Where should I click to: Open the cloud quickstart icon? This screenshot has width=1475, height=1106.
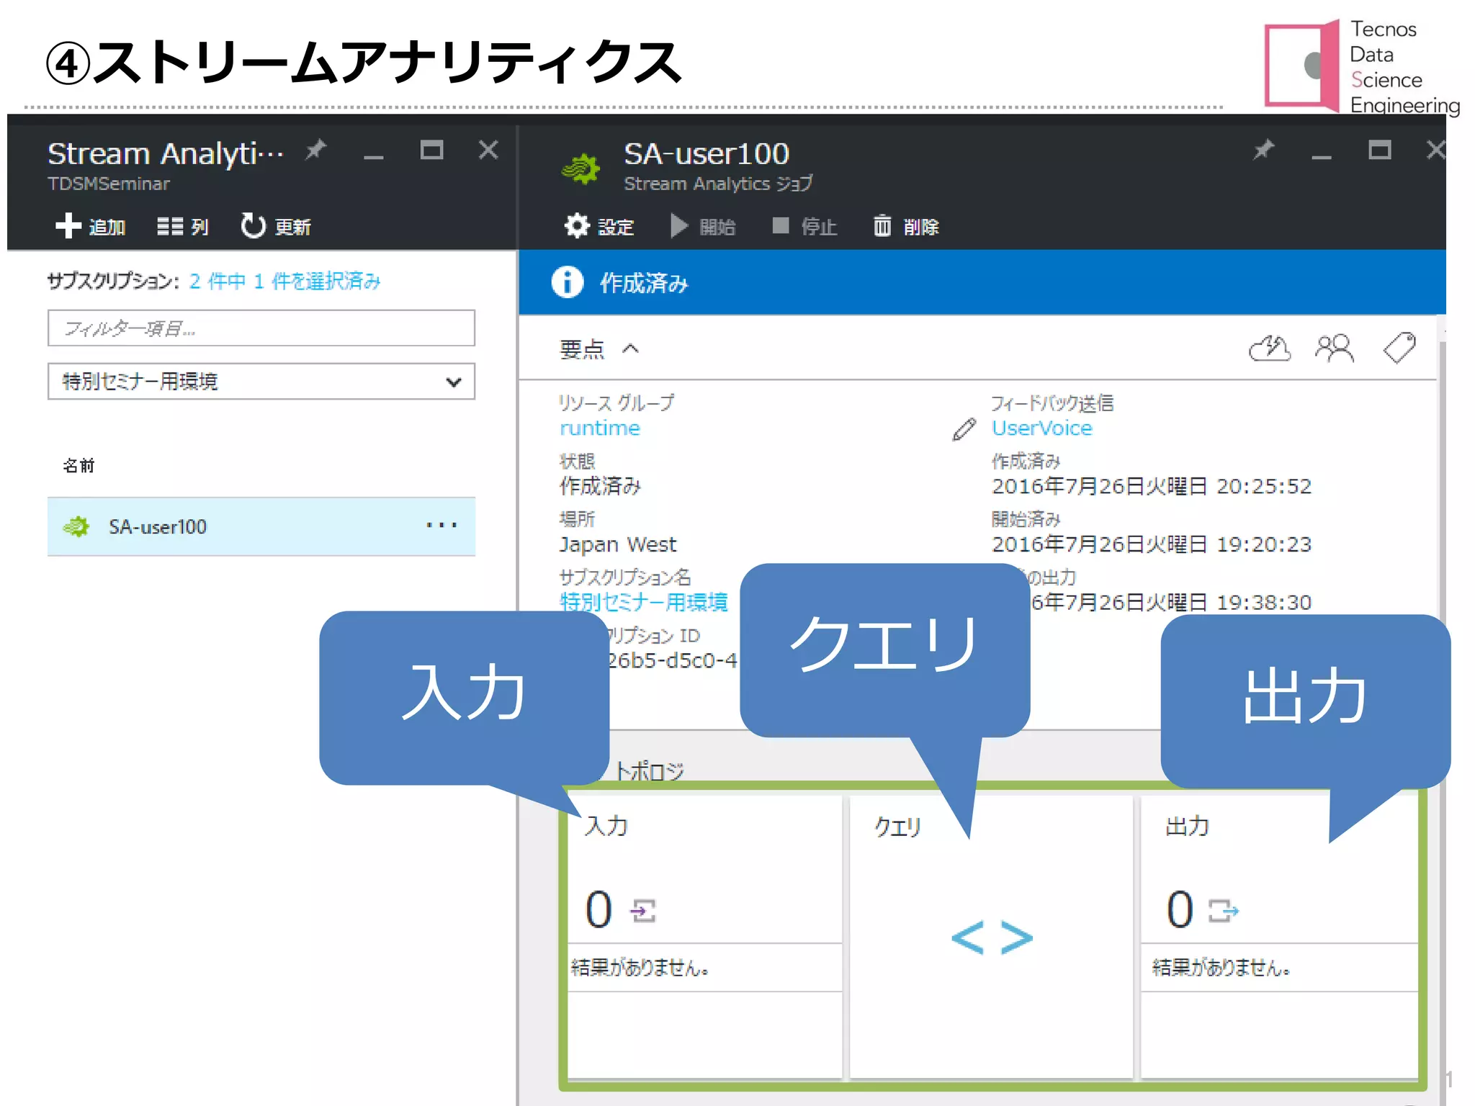tap(1269, 349)
